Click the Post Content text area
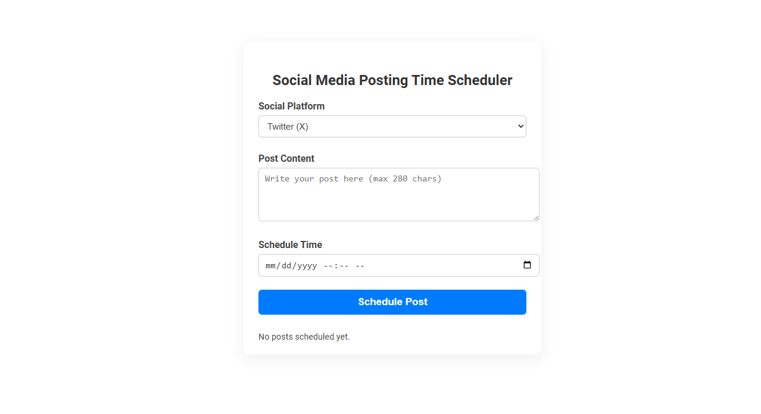This screenshot has width=761, height=414. click(x=398, y=194)
